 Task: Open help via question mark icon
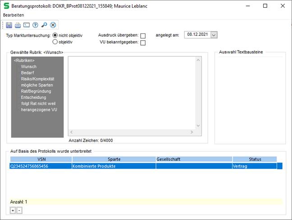[35, 25]
